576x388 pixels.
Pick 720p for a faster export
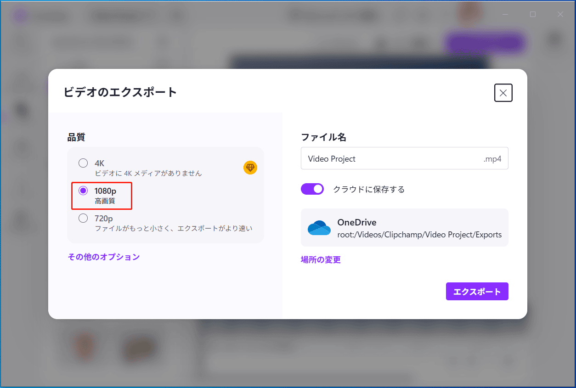click(x=83, y=218)
